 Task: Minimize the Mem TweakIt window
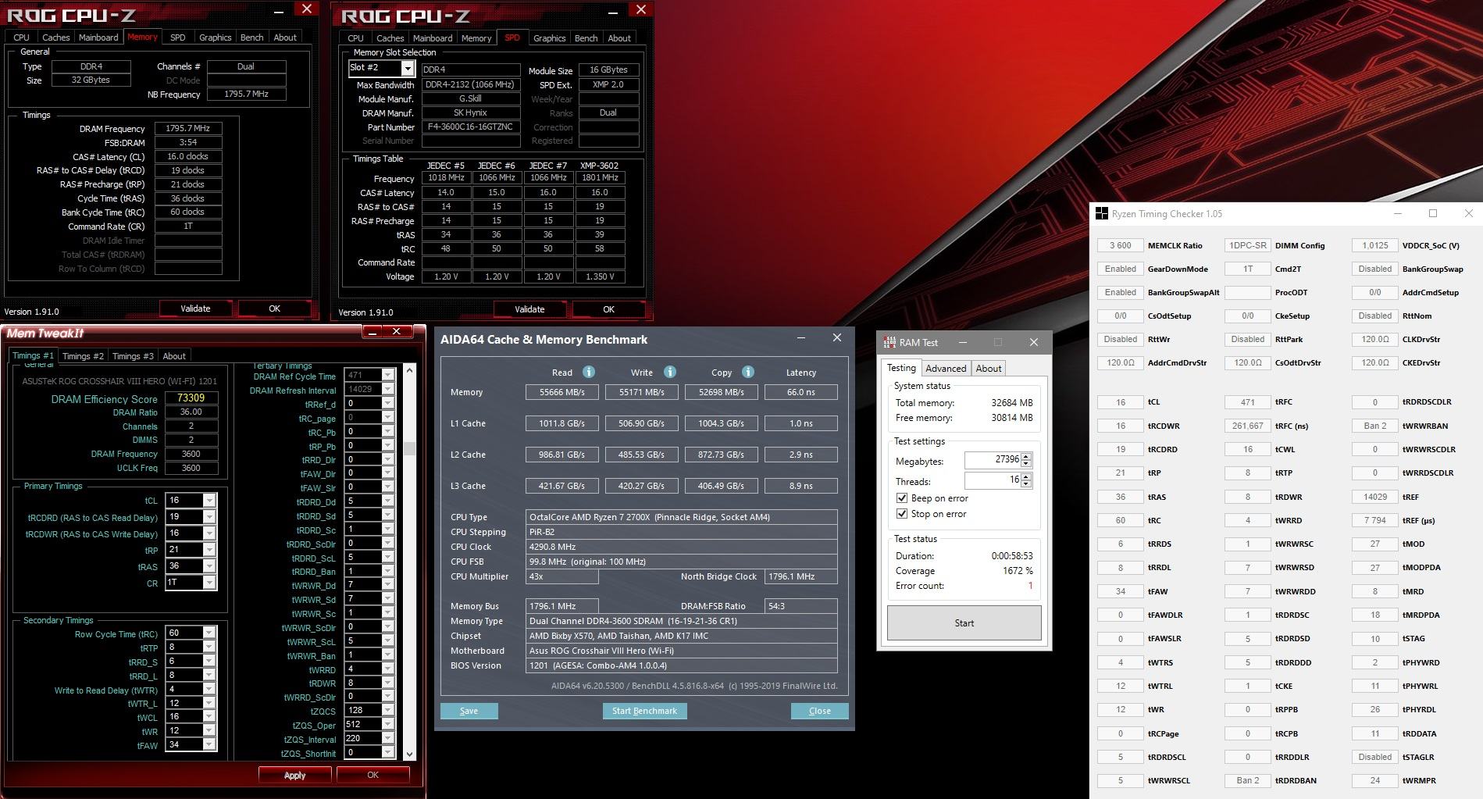(373, 332)
